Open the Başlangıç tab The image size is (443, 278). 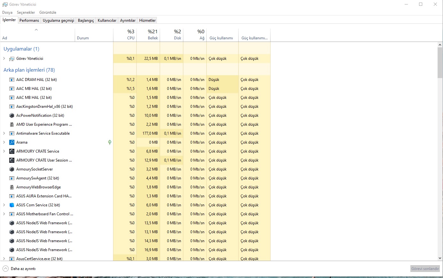[x=86, y=20]
